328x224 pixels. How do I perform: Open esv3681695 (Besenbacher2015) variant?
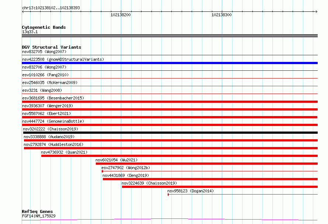(53, 98)
